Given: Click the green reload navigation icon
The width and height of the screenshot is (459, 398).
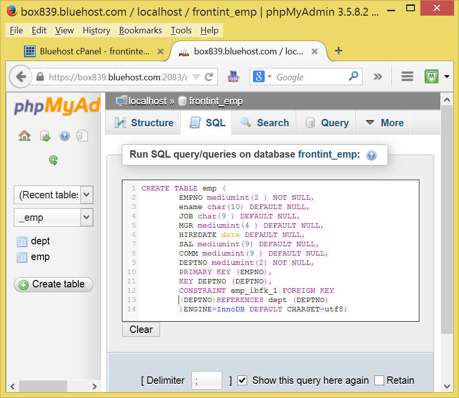Looking at the screenshot, I should (53, 160).
